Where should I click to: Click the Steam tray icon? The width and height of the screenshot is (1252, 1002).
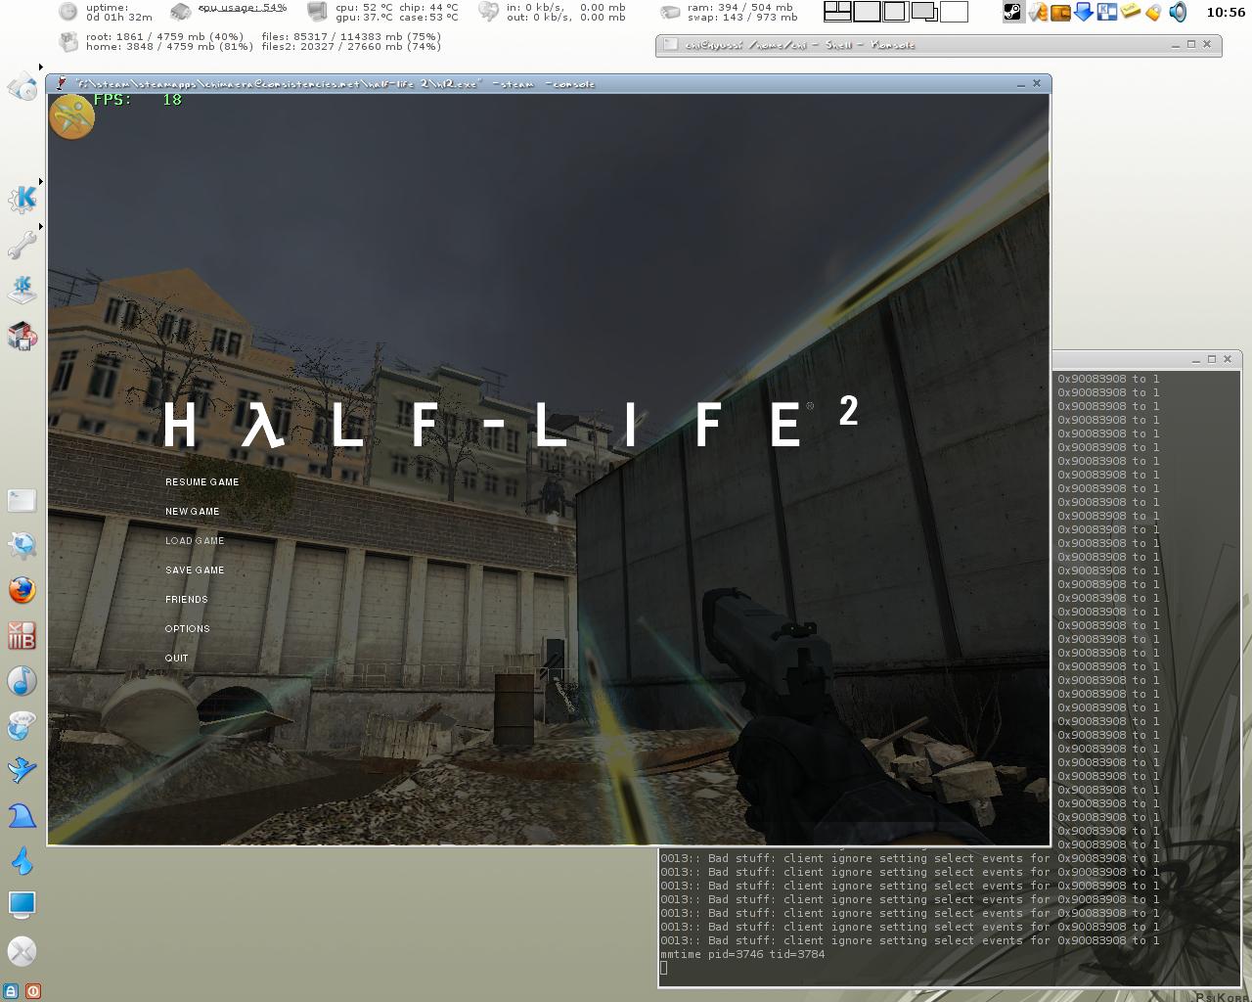pos(1013,12)
